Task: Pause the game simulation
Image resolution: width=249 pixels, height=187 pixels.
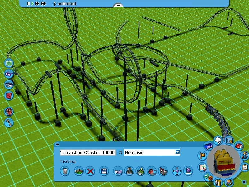Action: pyautogui.click(x=28, y=4)
